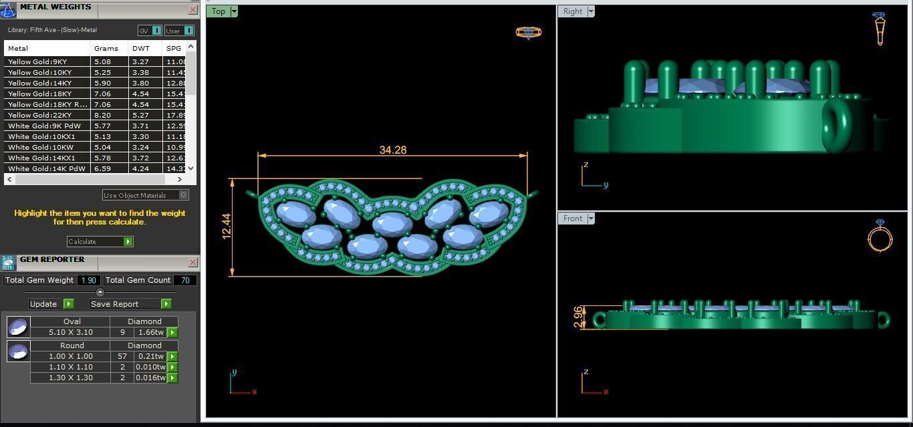Click the green arrow beside Update
Screen dimensions: 913x427
point(68,303)
